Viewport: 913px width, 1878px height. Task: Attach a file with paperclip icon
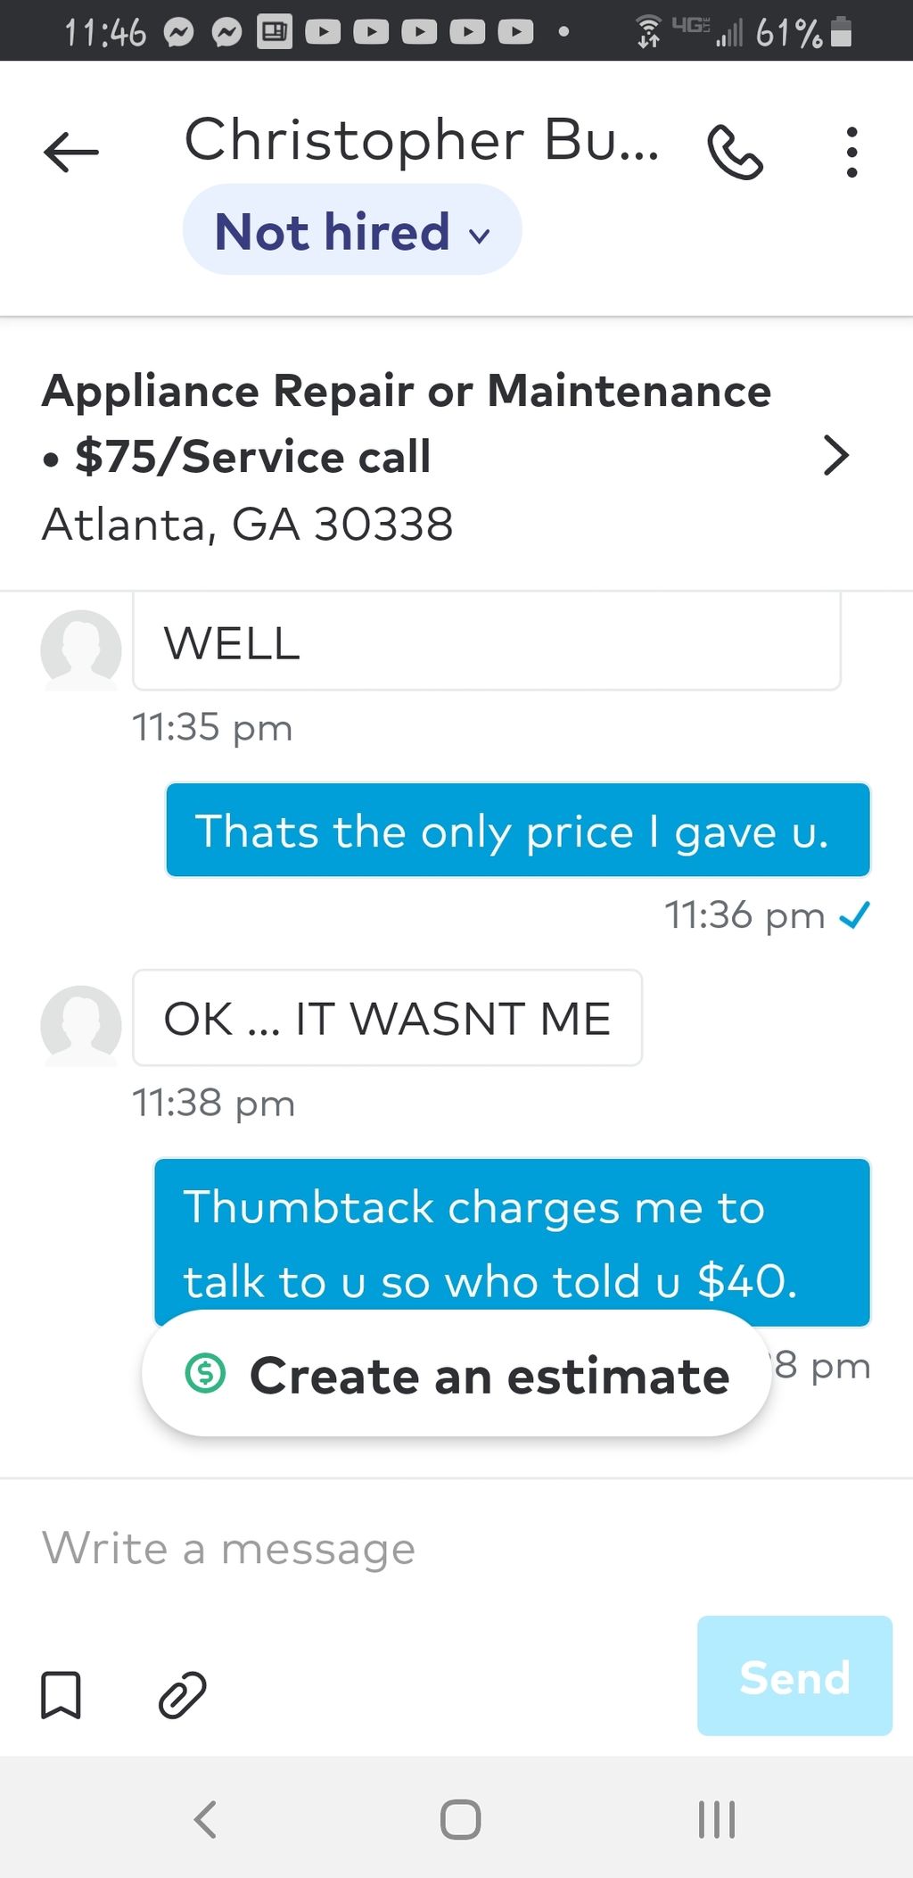[x=182, y=1694]
